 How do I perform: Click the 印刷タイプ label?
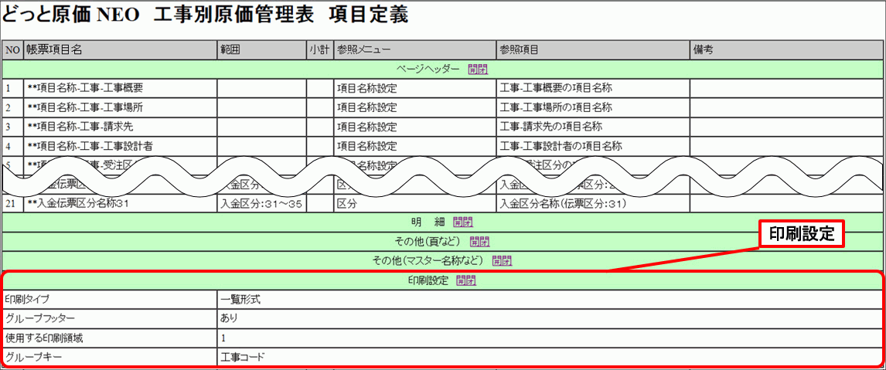click(27, 300)
